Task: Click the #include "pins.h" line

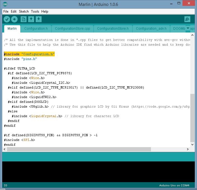Action: 20,59
